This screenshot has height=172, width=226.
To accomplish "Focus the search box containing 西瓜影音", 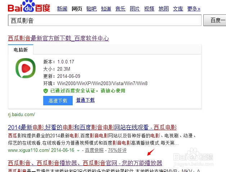I will click(105, 20).
